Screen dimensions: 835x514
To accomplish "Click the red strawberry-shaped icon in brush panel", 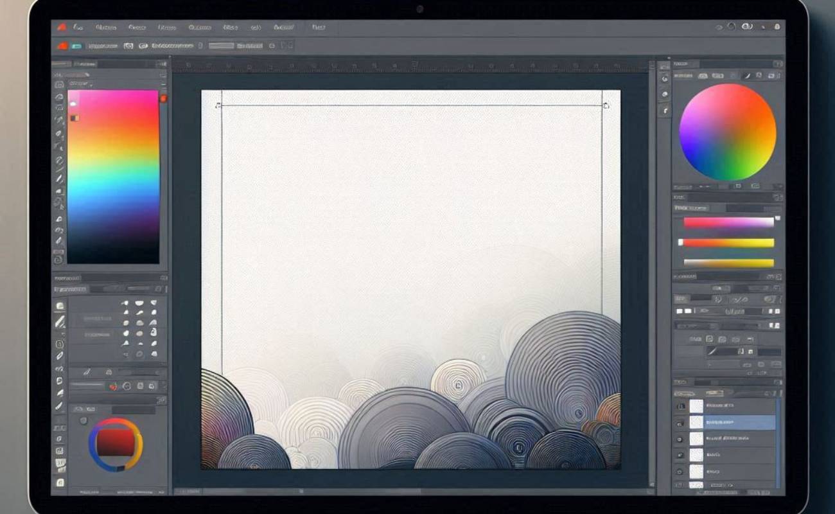I will pos(114,385).
